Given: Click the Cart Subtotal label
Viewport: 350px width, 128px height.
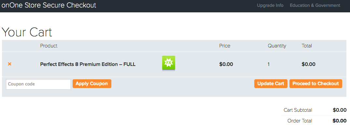Looking at the screenshot, I should pos(298,110).
